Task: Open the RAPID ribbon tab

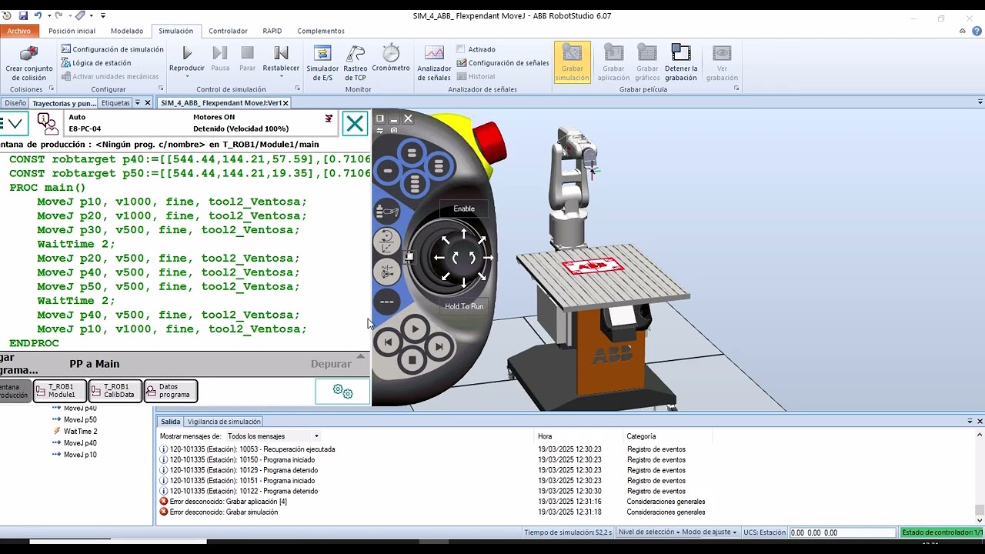Action: 272,31
